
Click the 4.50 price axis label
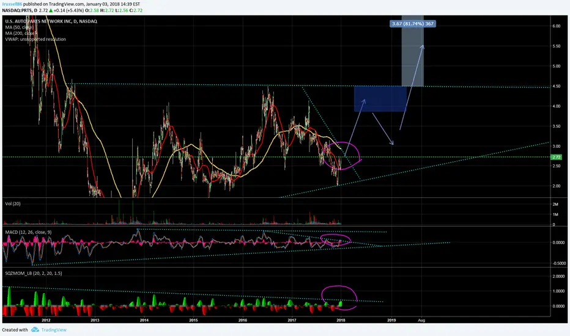tap(556, 87)
